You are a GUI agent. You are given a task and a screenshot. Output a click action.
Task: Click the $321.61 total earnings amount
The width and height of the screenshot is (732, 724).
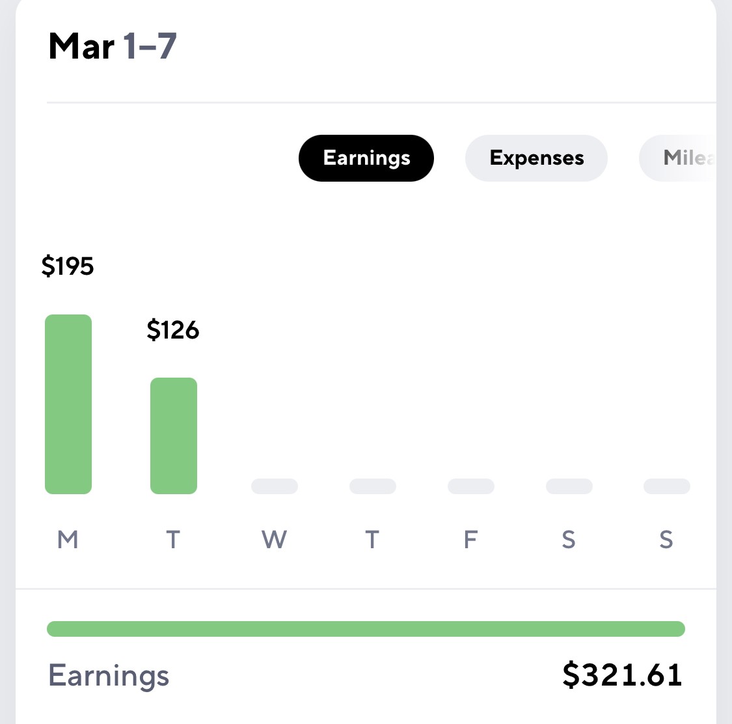point(622,675)
